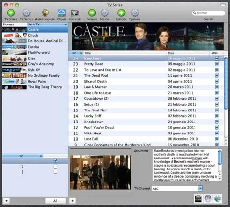Select Eureka in series list
The width and height of the screenshot is (230, 207).
[35, 47]
